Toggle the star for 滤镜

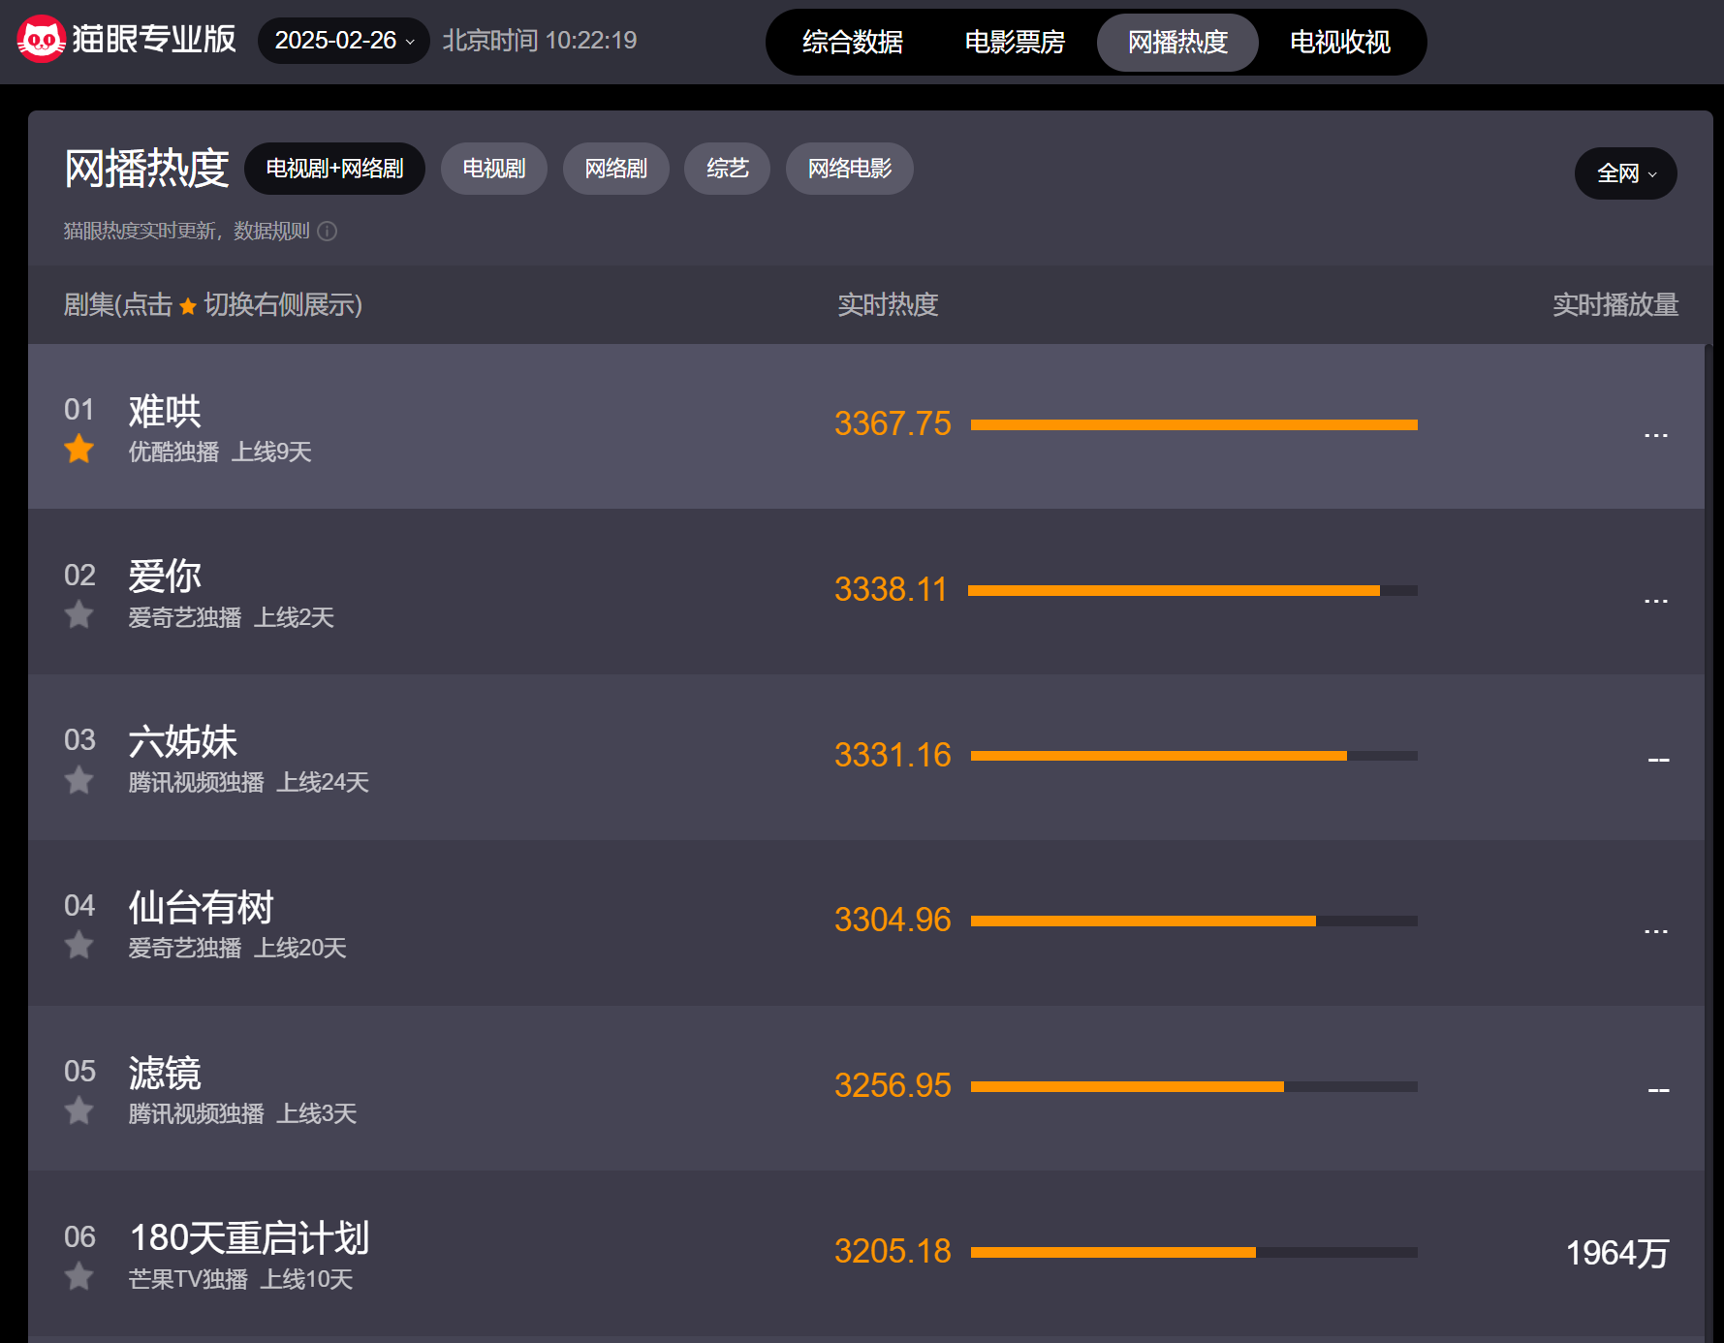pyautogui.click(x=79, y=1110)
